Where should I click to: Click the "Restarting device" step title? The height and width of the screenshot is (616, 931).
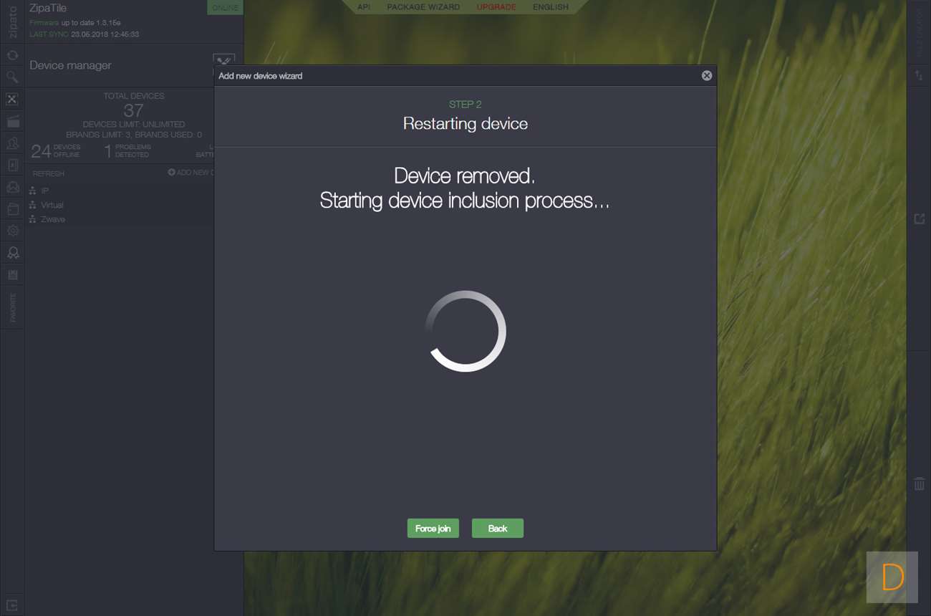click(x=465, y=124)
